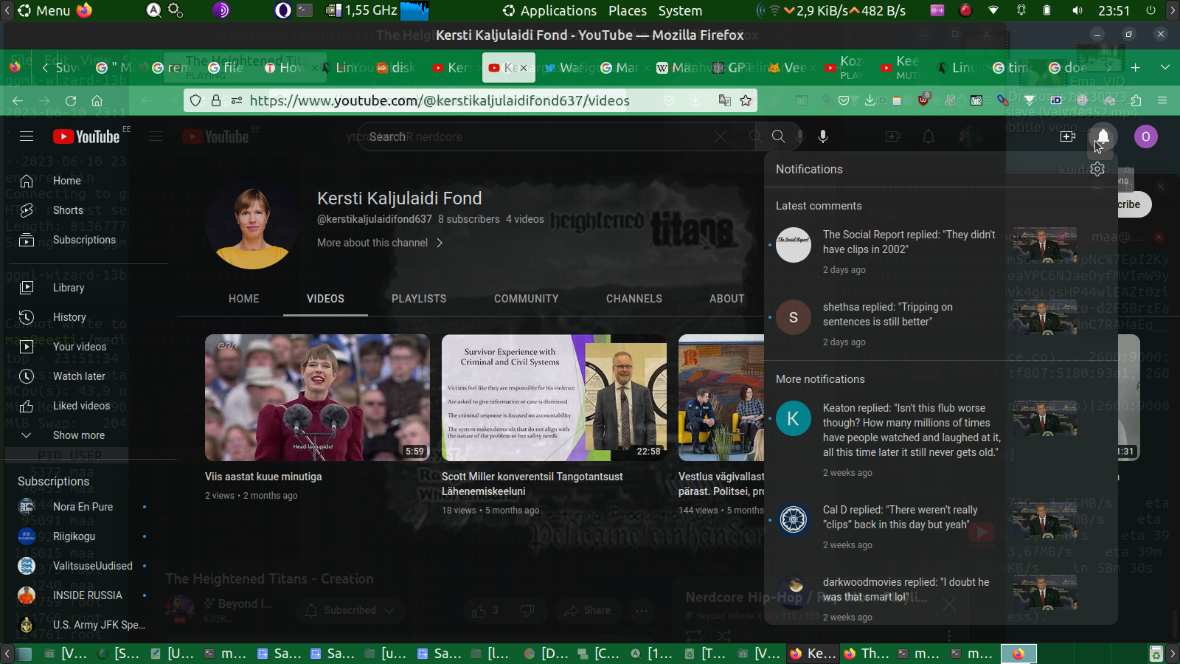Switch to the HOME channel tab

(x=244, y=299)
